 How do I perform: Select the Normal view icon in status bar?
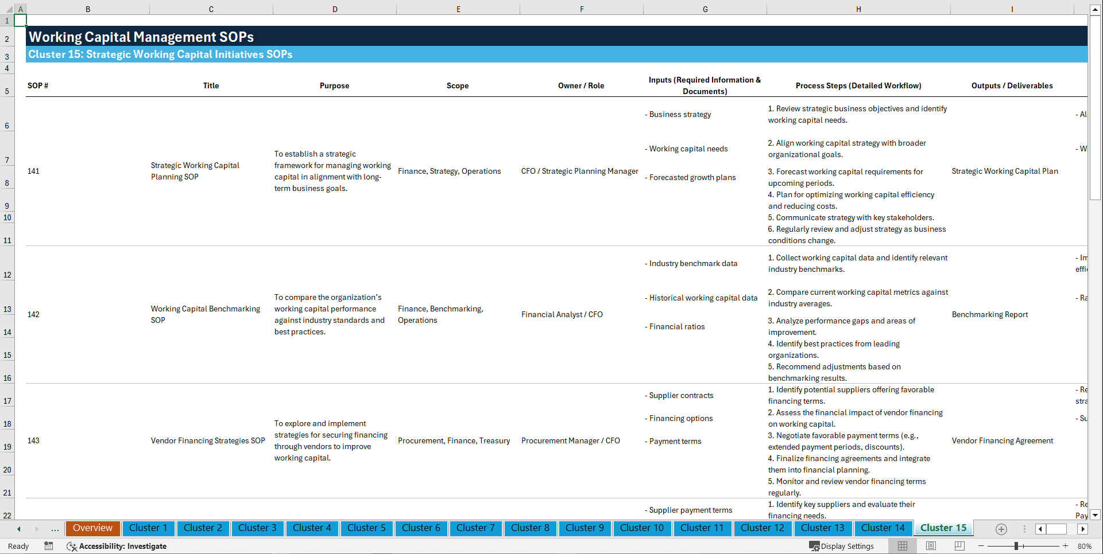pos(902,546)
